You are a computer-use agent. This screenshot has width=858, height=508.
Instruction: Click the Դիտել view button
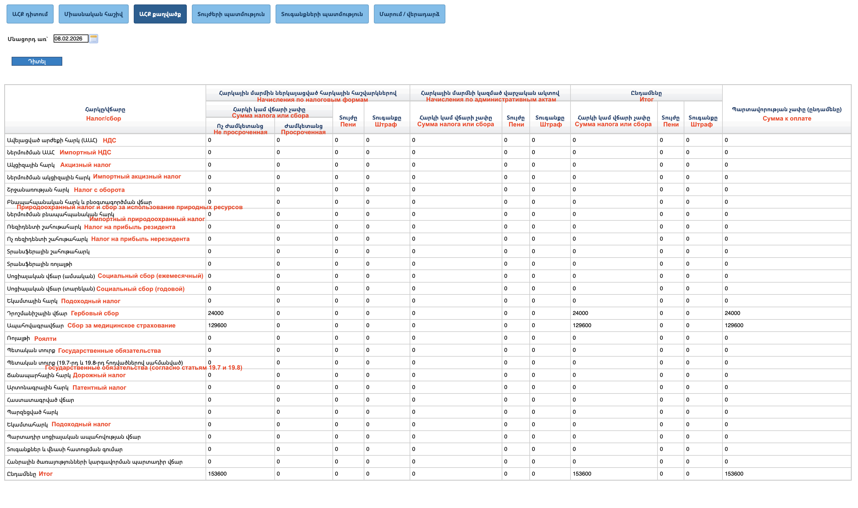(x=37, y=61)
